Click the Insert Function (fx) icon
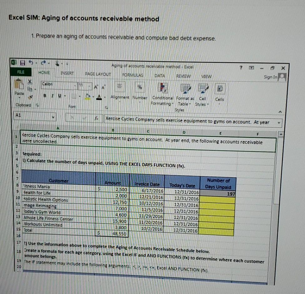This screenshot has width=305, height=294. pos(97,118)
